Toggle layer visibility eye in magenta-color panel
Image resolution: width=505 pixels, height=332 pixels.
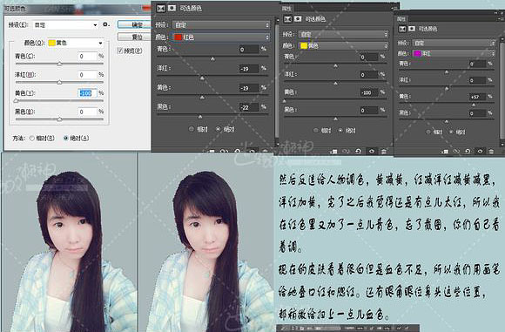[480, 151]
